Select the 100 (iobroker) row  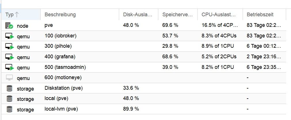pyautogui.click(x=144, y=36)
